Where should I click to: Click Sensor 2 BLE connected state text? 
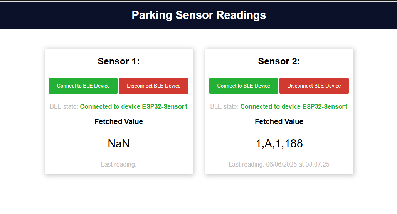[x=294, y=107]
